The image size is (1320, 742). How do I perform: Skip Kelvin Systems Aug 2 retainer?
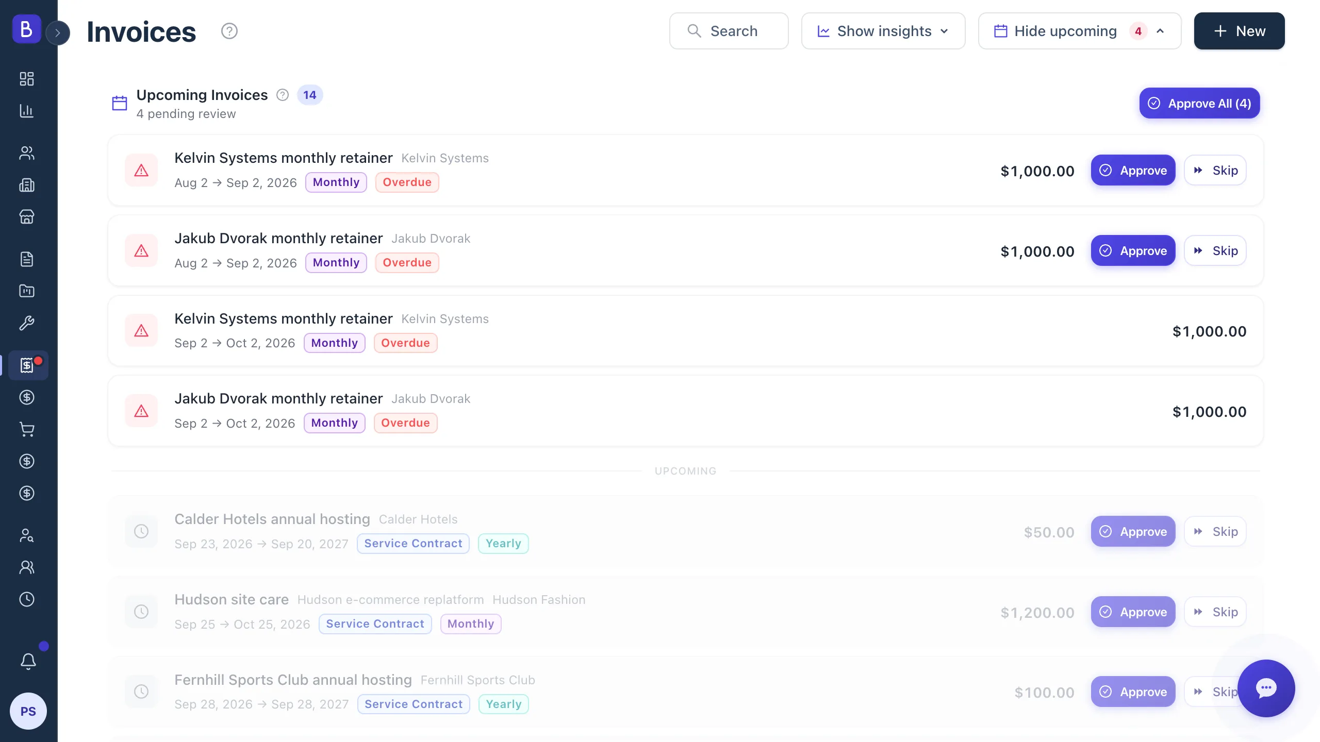click(1215, 170)
